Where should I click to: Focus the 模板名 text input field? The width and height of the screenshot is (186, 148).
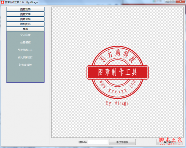(x=98, y=142)
